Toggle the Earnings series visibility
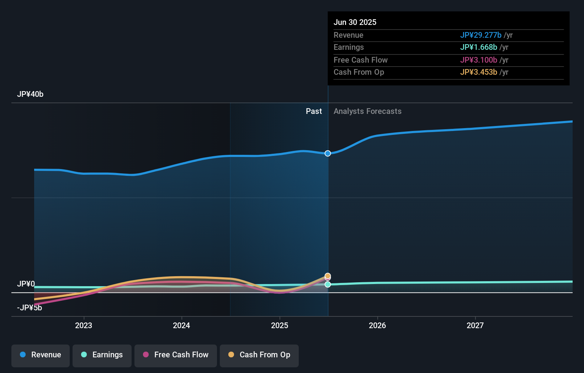The height and width of the screenshot is (373, 584). pos(102,355)
